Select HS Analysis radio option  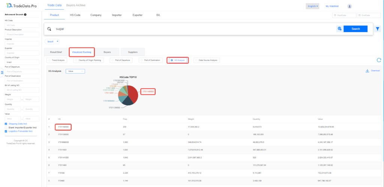[x=178, y=60]
